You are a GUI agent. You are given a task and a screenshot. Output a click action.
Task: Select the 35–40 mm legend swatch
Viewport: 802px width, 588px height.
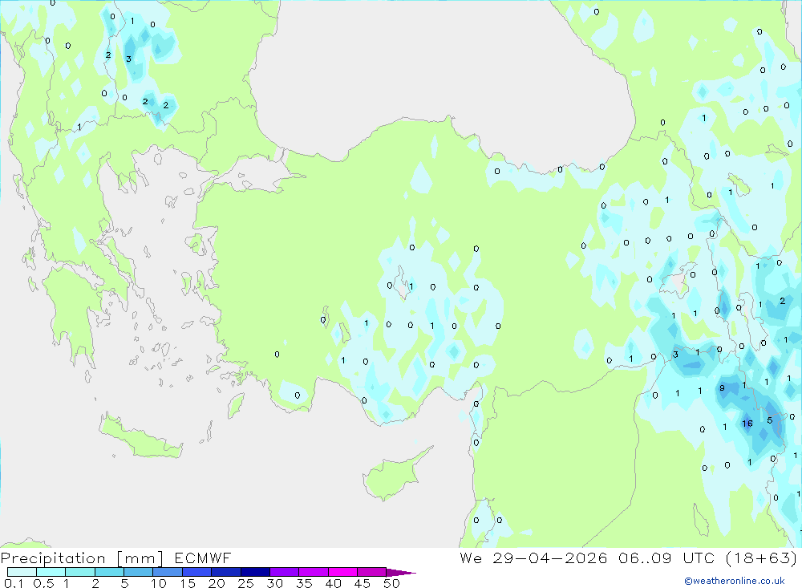(x=314, y=572)
